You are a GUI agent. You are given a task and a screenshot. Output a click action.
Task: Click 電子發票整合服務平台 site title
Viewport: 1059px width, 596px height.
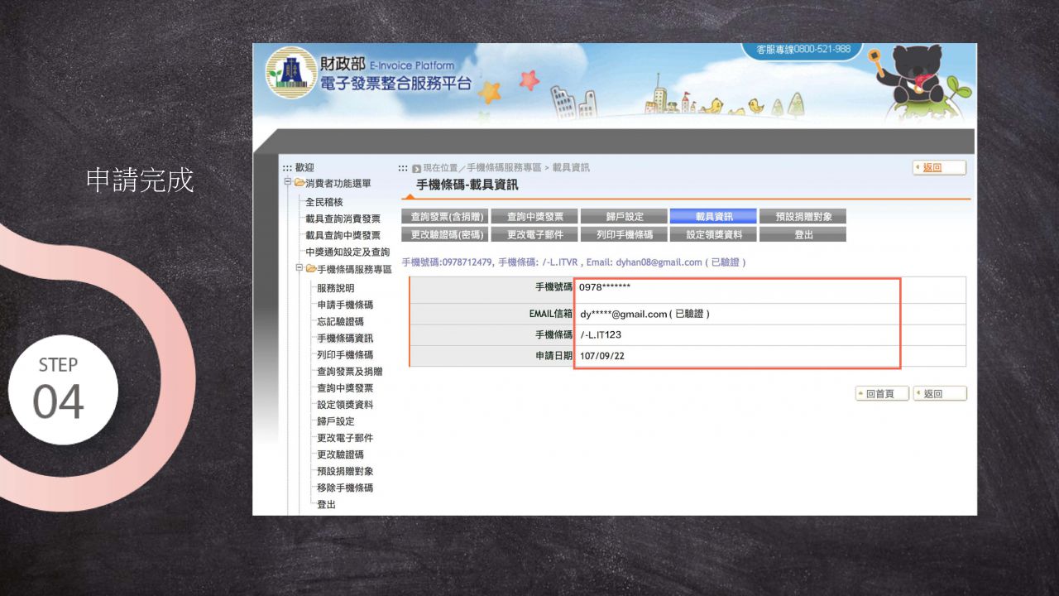(x=396, y=83)
